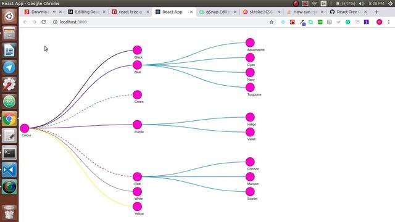The image size is (395, 222).
Task: Click the red extension icon in toolbar
Action: (292, 22)
